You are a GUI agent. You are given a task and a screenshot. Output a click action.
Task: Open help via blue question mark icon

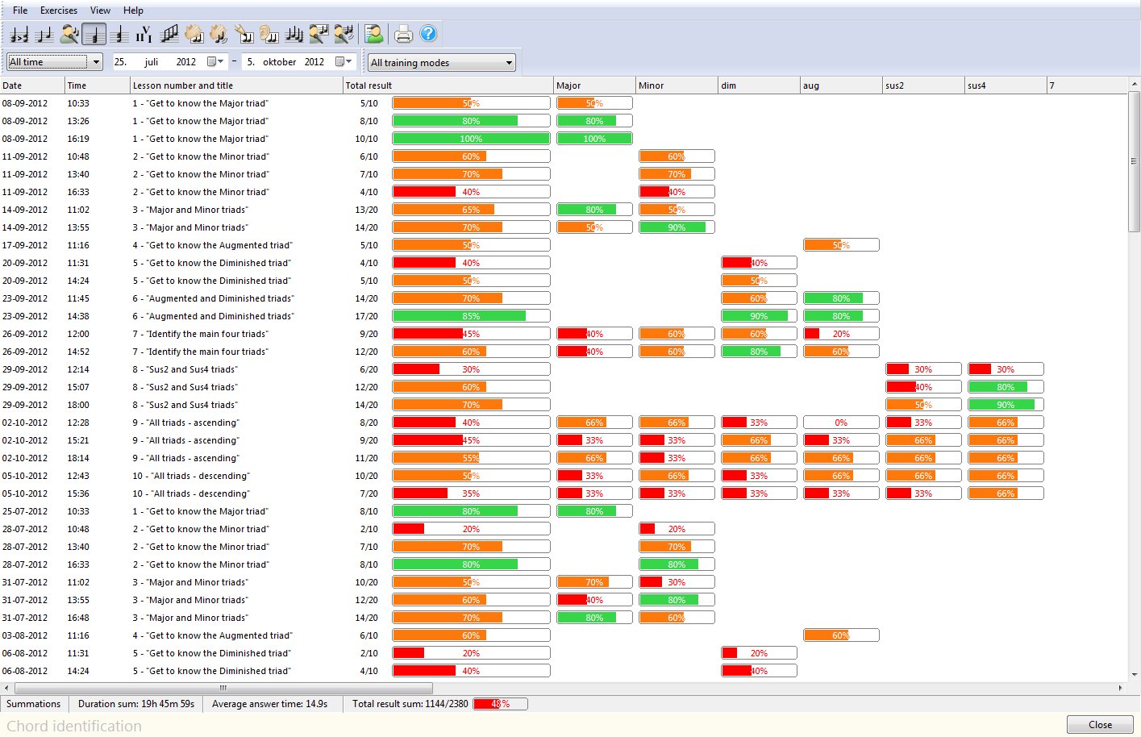coord(428,34)
